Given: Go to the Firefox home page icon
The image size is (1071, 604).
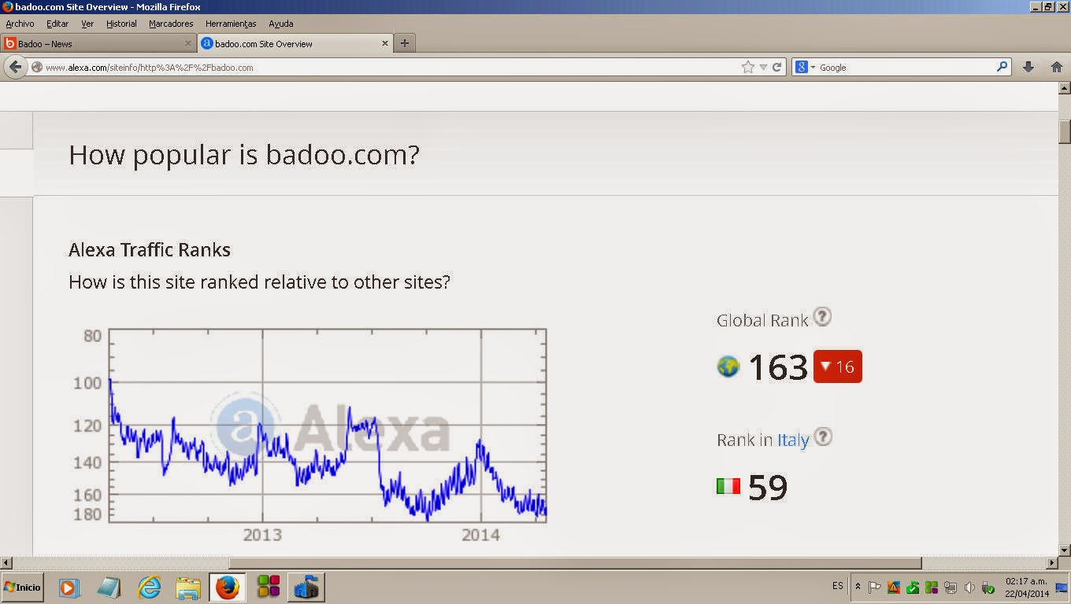Looking at the screenshot, I should (x=1057, y=67).
